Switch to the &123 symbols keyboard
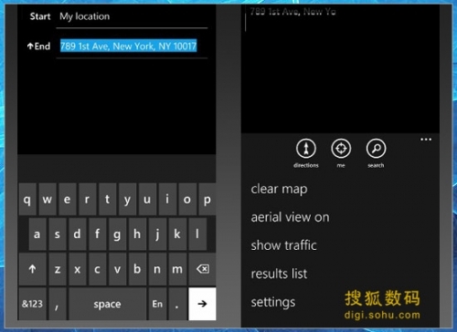Image resolution: width=457 pixels, height=332 pixels. click(x=32, y=304)
